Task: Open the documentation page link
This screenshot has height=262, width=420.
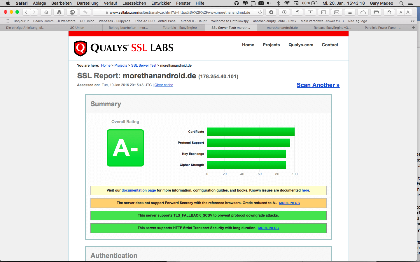Action: tap(139, 190)
